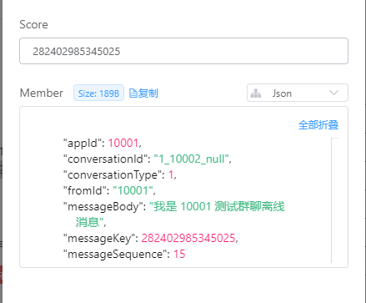The image size is (366, 303).
Task: Select messageKey value 282402985345025
Action: (188, 238)
